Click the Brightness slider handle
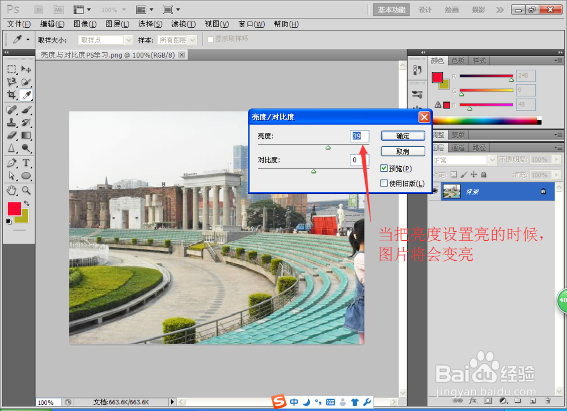This screenshot has height=411, width=567. (x=328, y=147)
